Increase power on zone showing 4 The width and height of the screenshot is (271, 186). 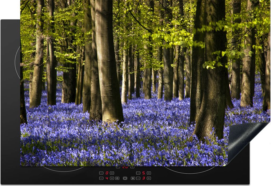(112, 178)
